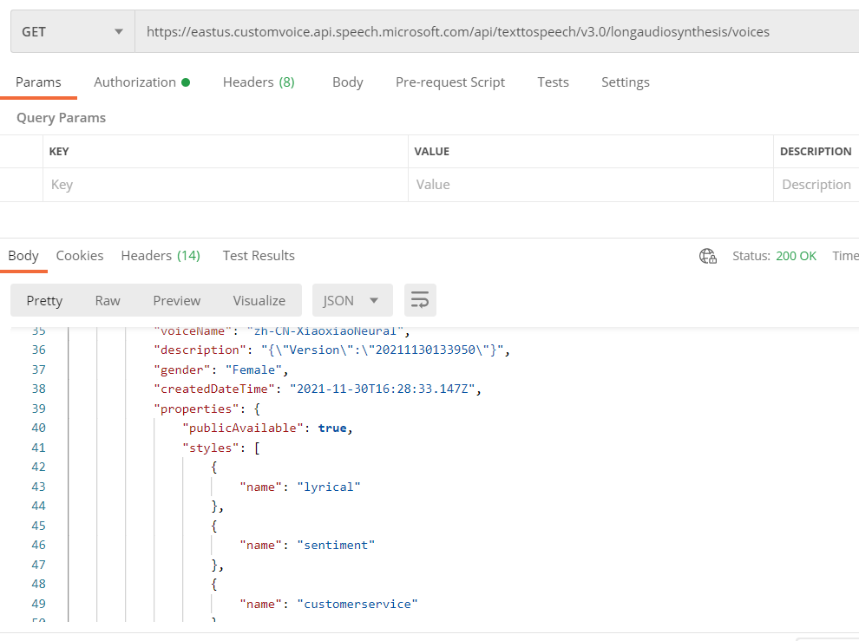The image size is (859, 641).
Task: Click the KEY column header
Action: click(x=59, y=151)
